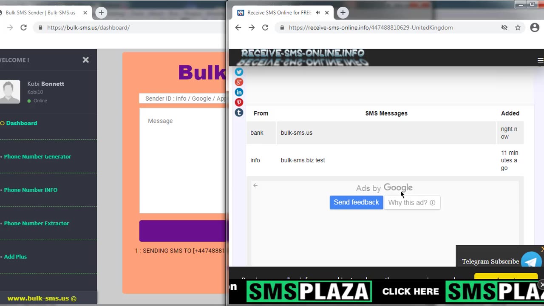The image size is (544, 306).
Task: Reload the receive-sms-online page
Action: [x=265, y=28]
